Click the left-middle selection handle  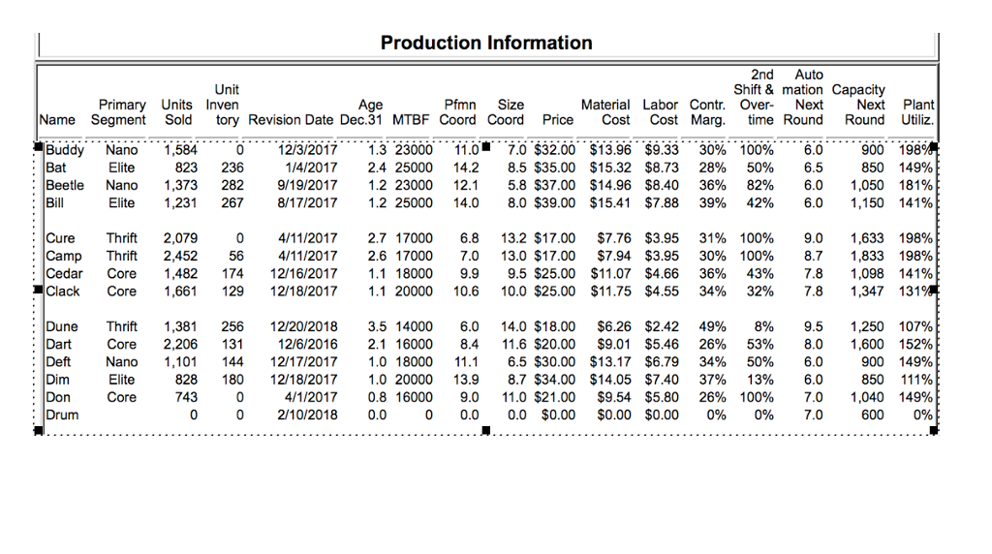click(x=39, y=290)
